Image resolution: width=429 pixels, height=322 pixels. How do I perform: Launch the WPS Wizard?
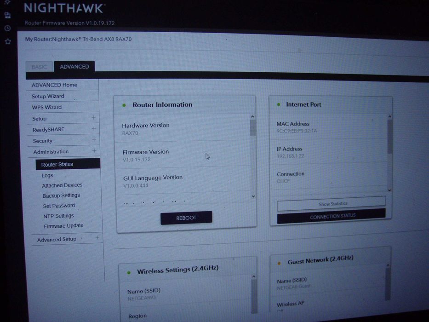47,107
